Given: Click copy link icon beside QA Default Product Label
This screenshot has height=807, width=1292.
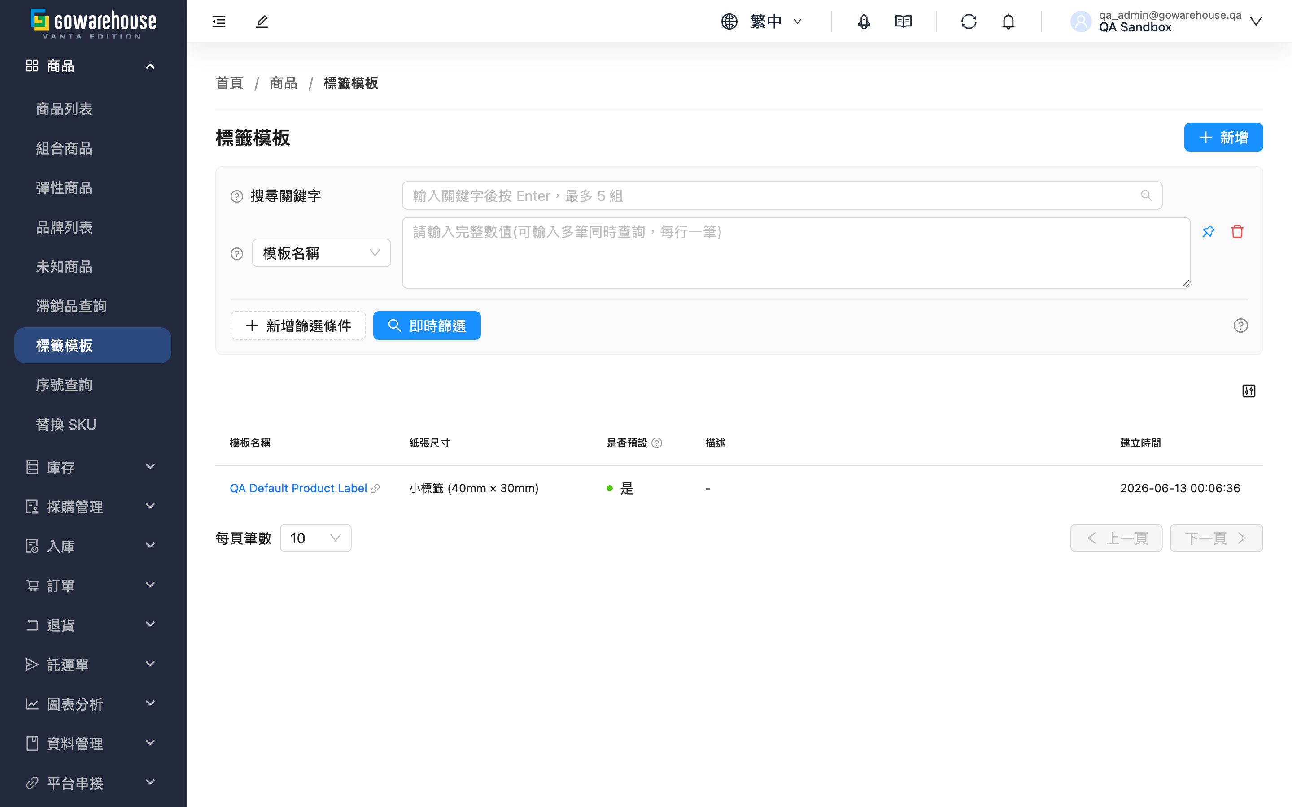Looking at the screenshot, I should 375,488.
